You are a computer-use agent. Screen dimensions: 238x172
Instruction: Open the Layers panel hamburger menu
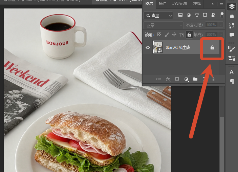221,4
